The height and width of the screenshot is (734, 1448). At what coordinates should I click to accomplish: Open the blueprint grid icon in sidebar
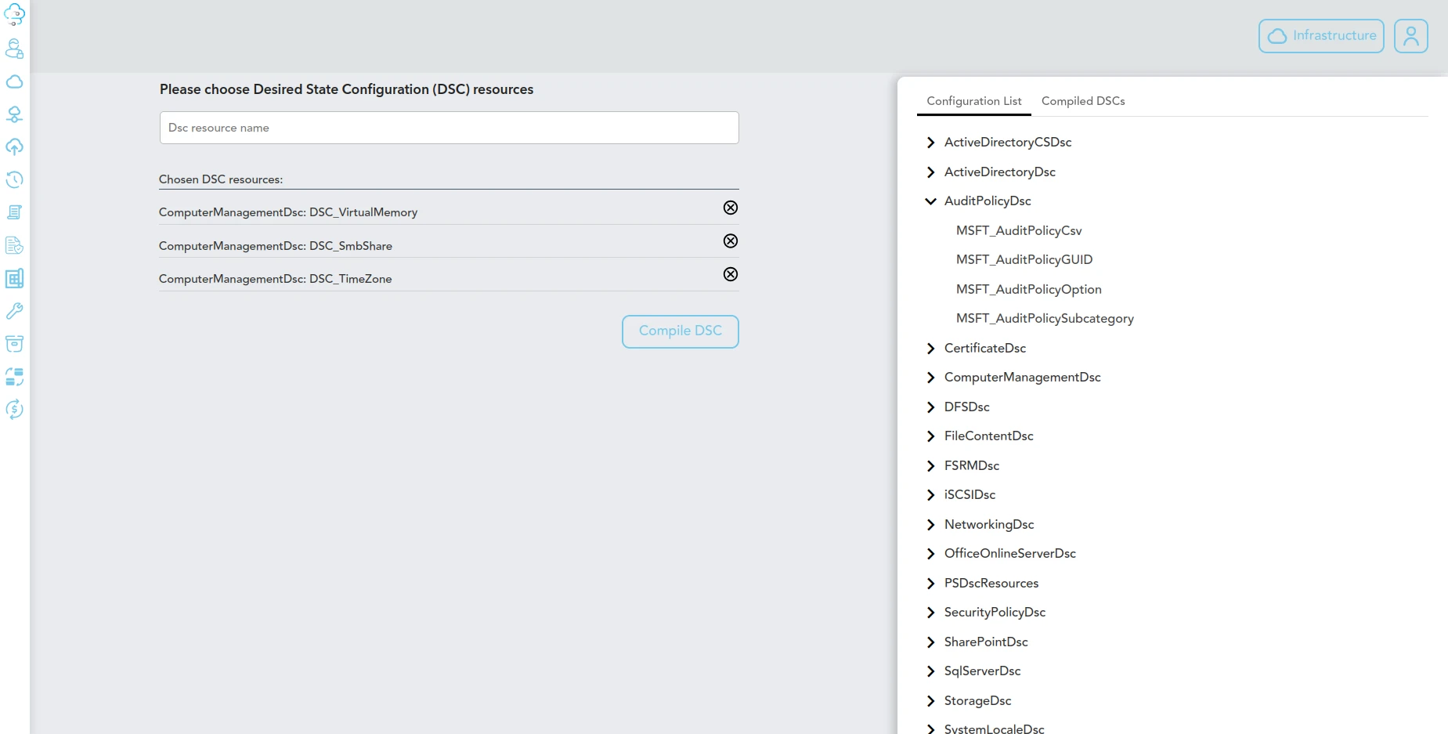pyautogui.click(x=14, y=278)
